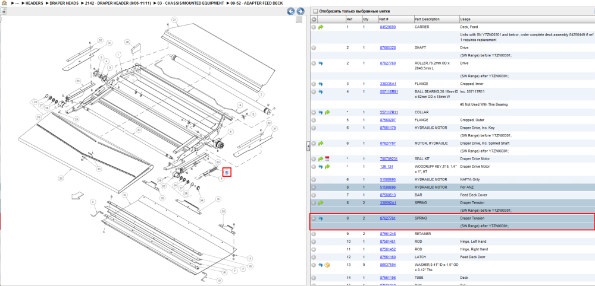Click package box icon on WASHER row
The height and width of the screenshot is (286, 595).
327,265
